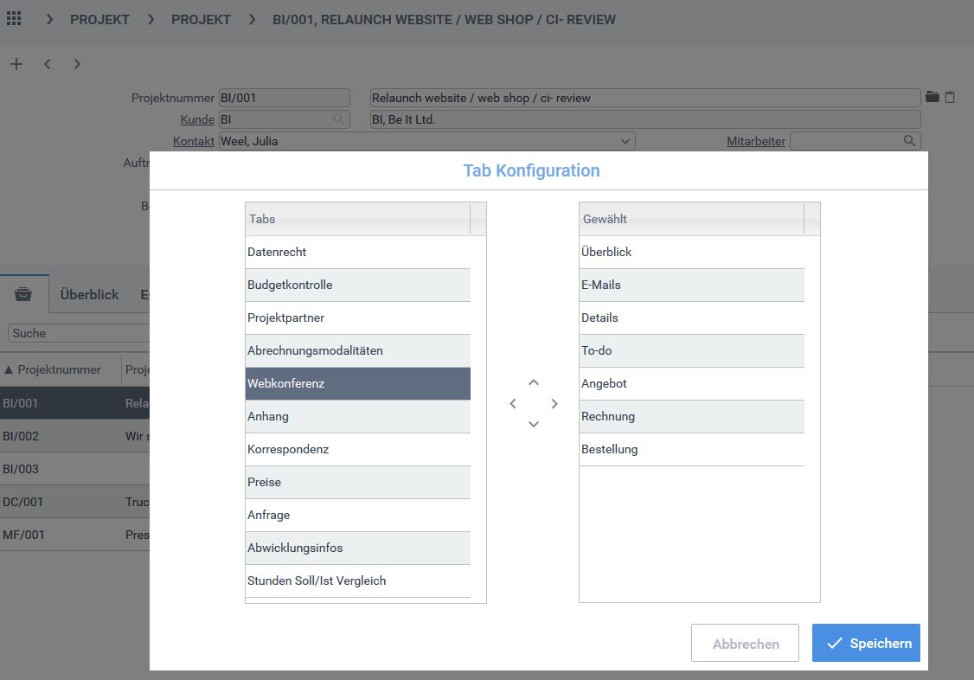This screenshot has width=974, height=680.
Task: Open the Kontakt link label
Action: coord(193,141)
